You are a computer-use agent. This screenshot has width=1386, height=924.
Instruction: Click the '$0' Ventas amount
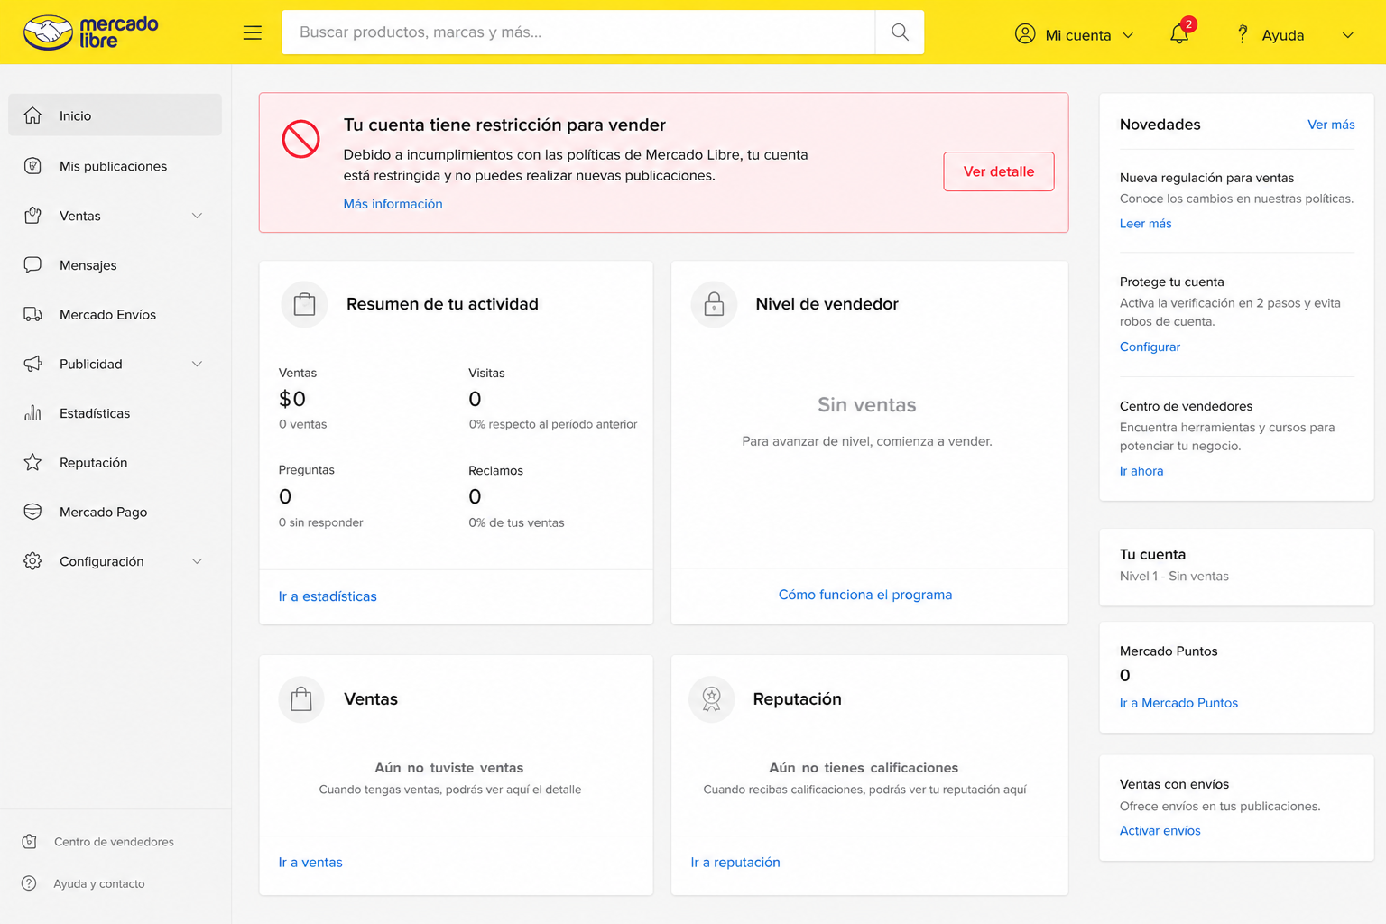292,399
